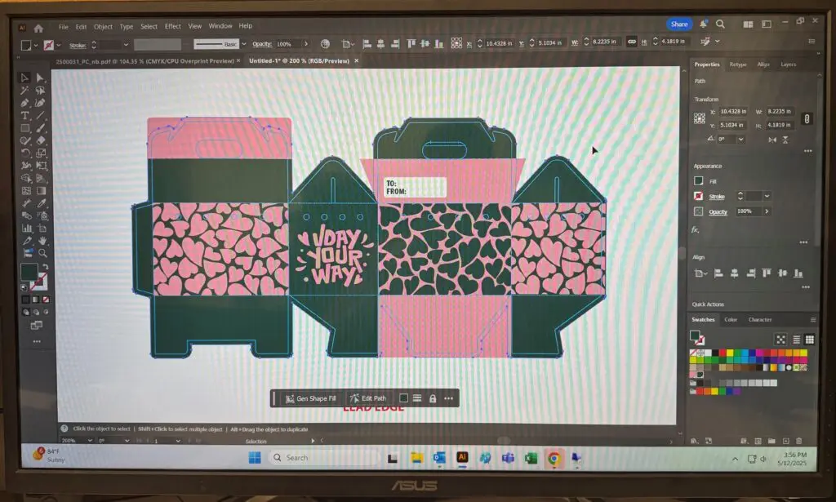
Task: Select the Zoom tool magnifier
Action: coord(42,254)
